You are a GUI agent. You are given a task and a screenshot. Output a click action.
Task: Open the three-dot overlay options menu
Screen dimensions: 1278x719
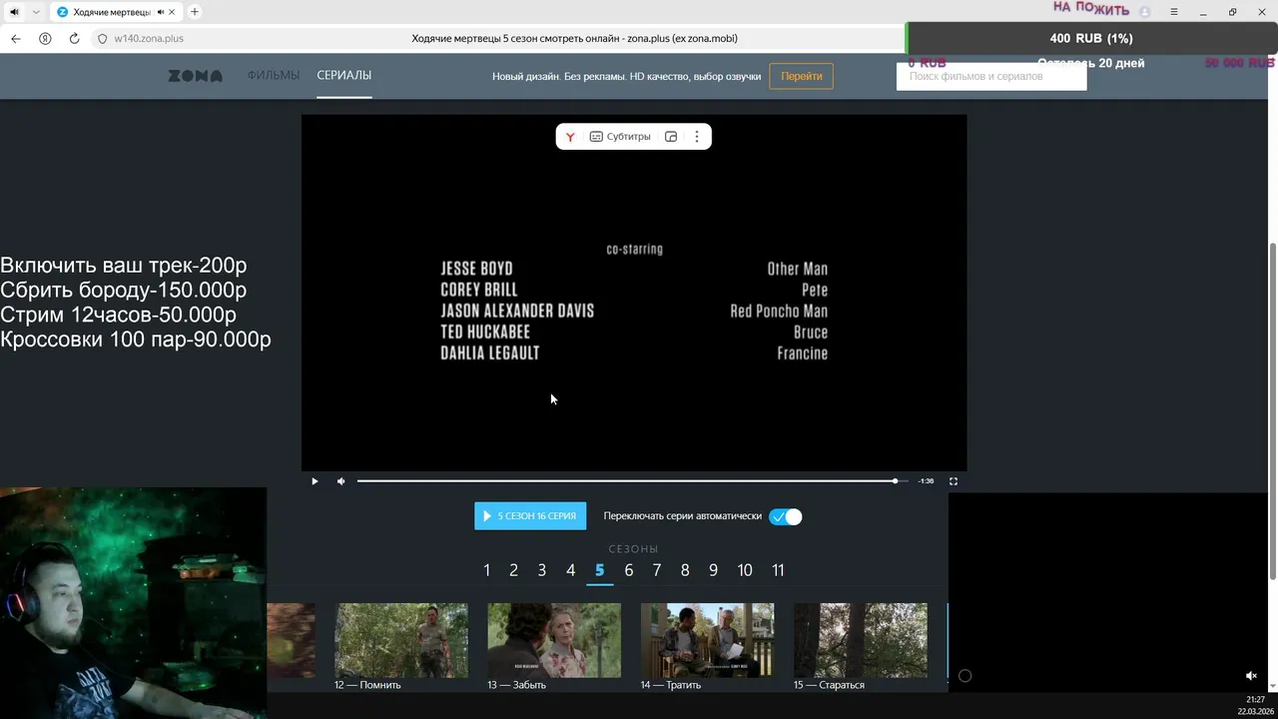pyautogui.click(x=697, y=137)
